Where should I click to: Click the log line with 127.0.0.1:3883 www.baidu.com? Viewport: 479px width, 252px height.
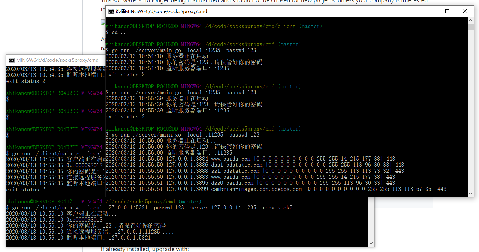[x=250, y=177]
